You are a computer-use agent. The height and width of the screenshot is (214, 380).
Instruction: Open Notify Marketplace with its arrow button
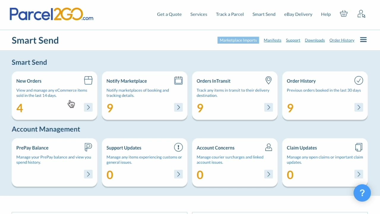coord(178,107)
